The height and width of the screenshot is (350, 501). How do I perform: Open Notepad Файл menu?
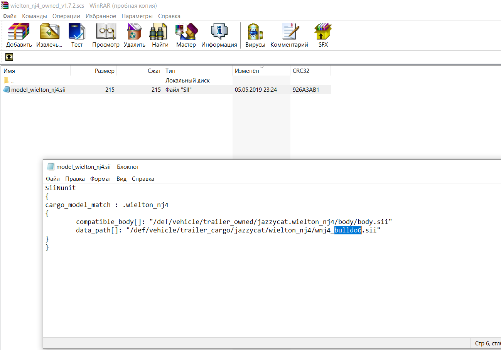pyautogui.click(x=53, y=179)
